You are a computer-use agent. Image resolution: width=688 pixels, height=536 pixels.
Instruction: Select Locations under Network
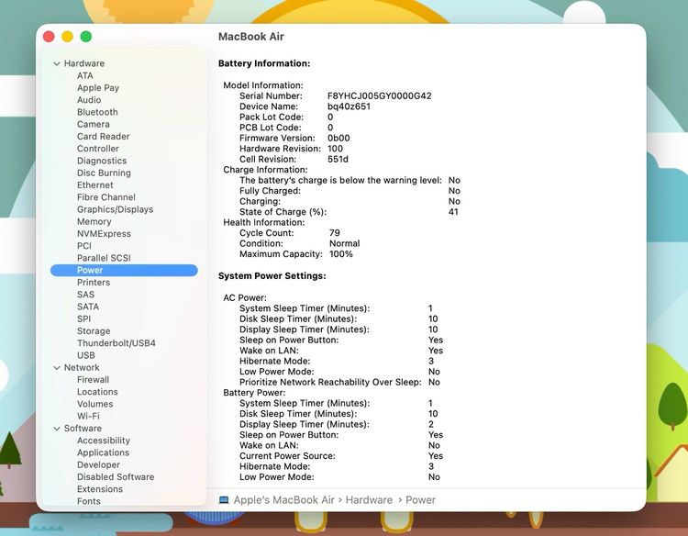[97, 392]
